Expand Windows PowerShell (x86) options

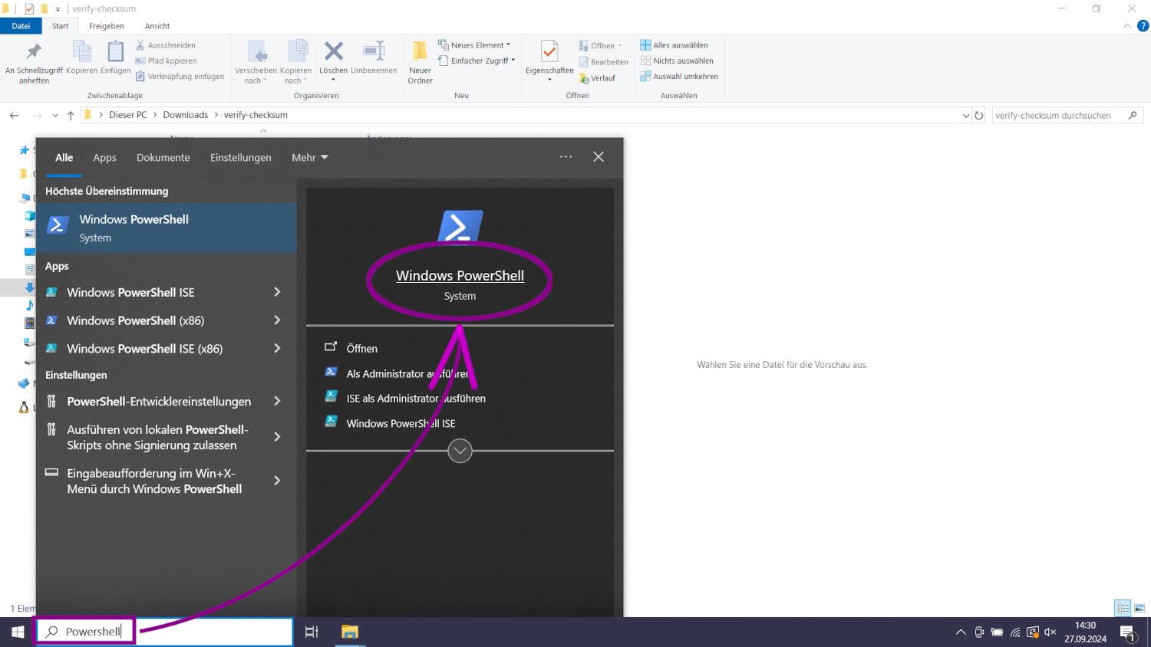click(x=277, y=320)
